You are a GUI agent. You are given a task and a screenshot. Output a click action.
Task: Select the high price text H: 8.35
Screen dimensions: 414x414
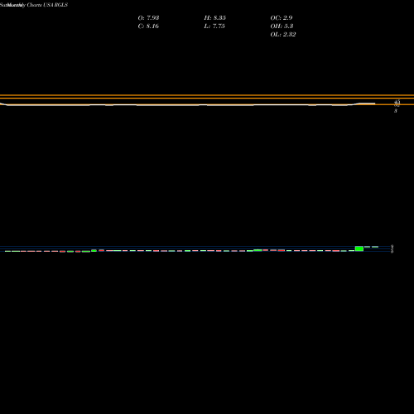pyautogui.click(x=215, y=18)
